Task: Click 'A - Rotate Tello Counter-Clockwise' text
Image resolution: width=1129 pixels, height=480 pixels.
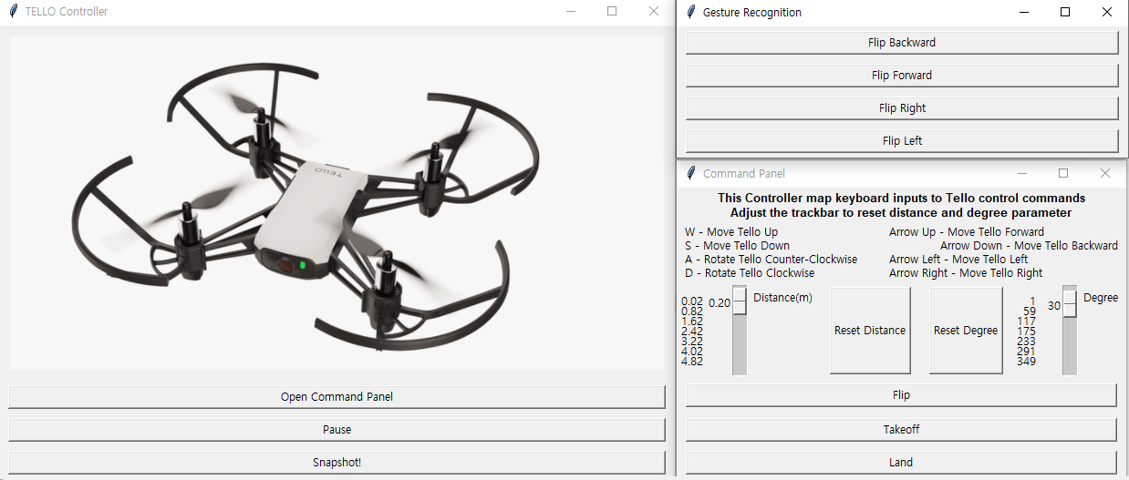Action: (x=771, y=260)
